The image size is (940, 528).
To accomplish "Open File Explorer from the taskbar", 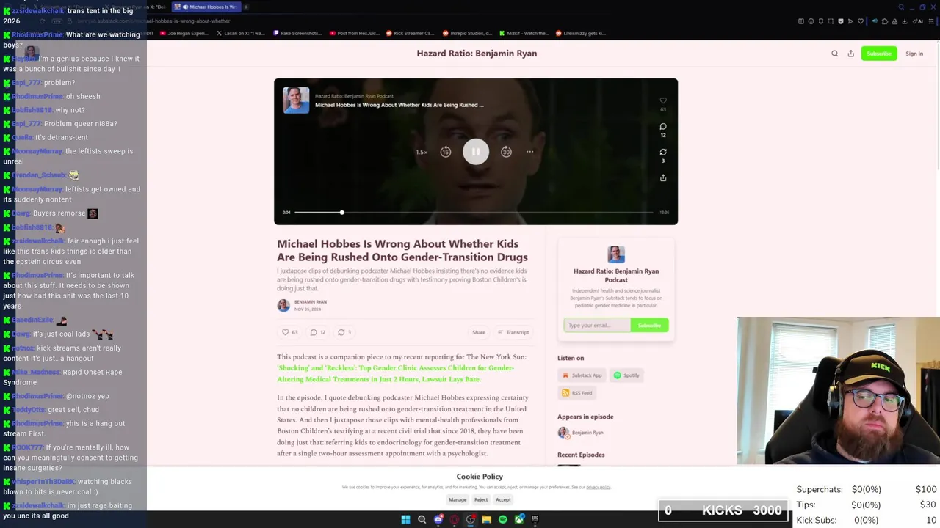I will click(486, 519).
